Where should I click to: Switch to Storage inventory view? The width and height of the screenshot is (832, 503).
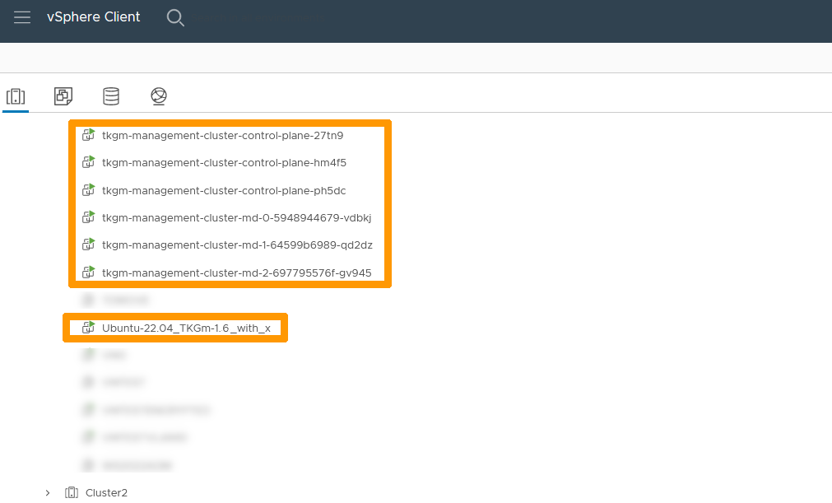pos(111,96)
